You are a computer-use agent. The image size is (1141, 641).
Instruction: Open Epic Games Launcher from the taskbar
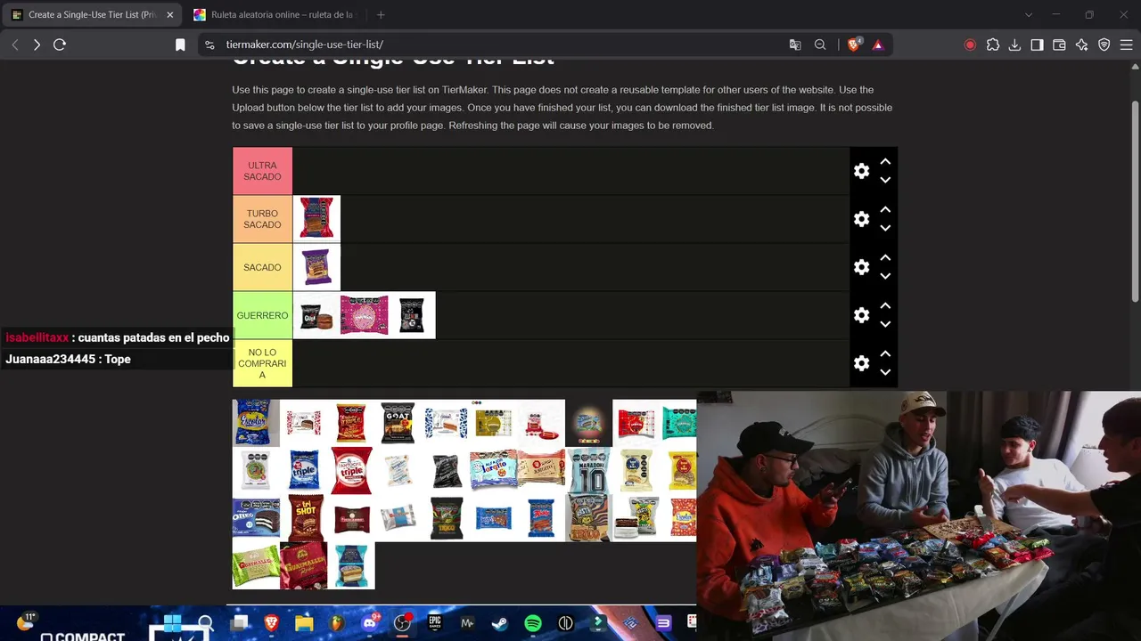click(x=435, y=623)
